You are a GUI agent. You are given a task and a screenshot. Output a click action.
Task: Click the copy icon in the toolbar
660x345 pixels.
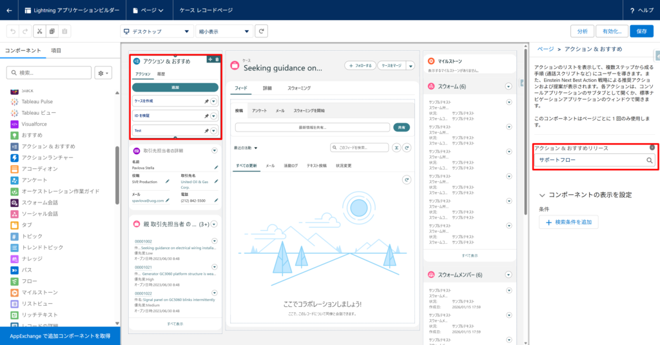pyautogui.click(x=52, y=31)
